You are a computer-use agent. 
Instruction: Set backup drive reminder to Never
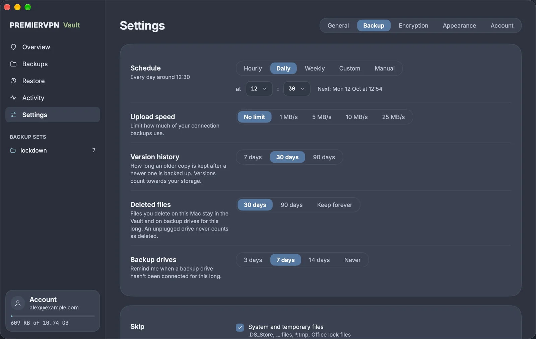tap(352, 260)
